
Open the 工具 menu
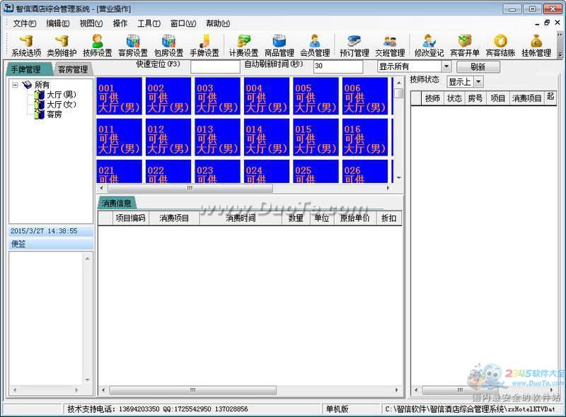pos(149,23)
